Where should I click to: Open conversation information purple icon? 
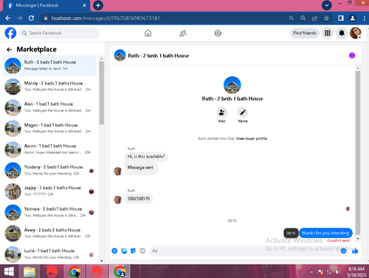pos(352,55)
